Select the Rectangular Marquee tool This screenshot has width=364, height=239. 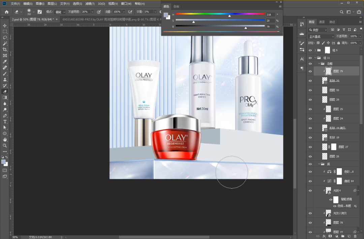coord(5,32)
